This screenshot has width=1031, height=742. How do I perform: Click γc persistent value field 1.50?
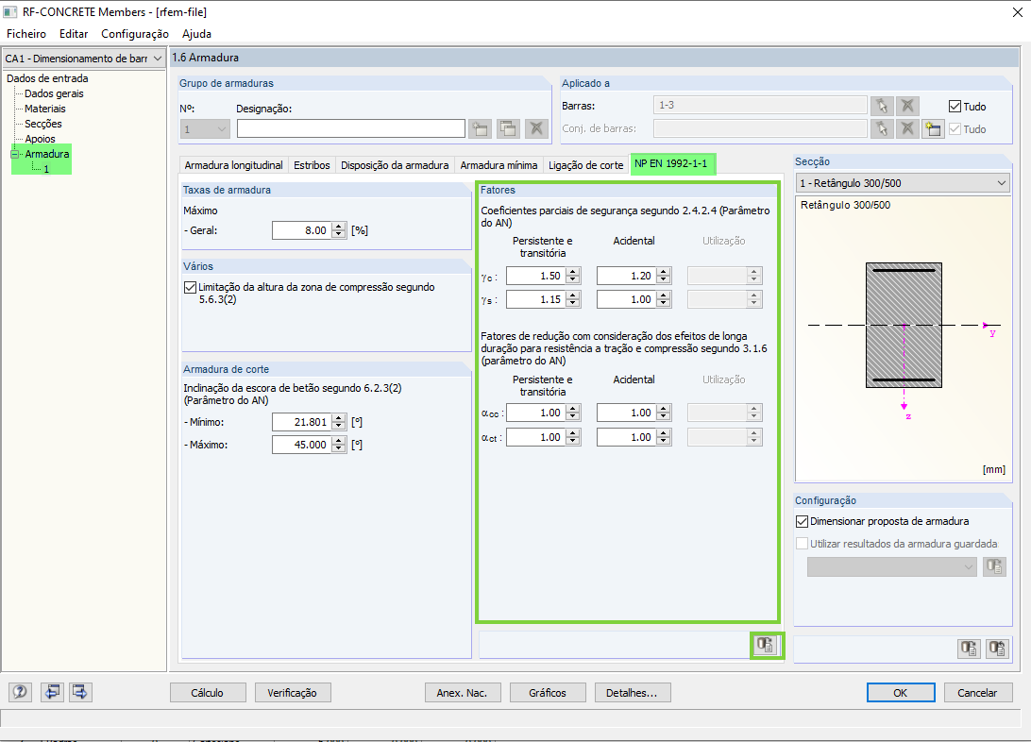[536, 276]
